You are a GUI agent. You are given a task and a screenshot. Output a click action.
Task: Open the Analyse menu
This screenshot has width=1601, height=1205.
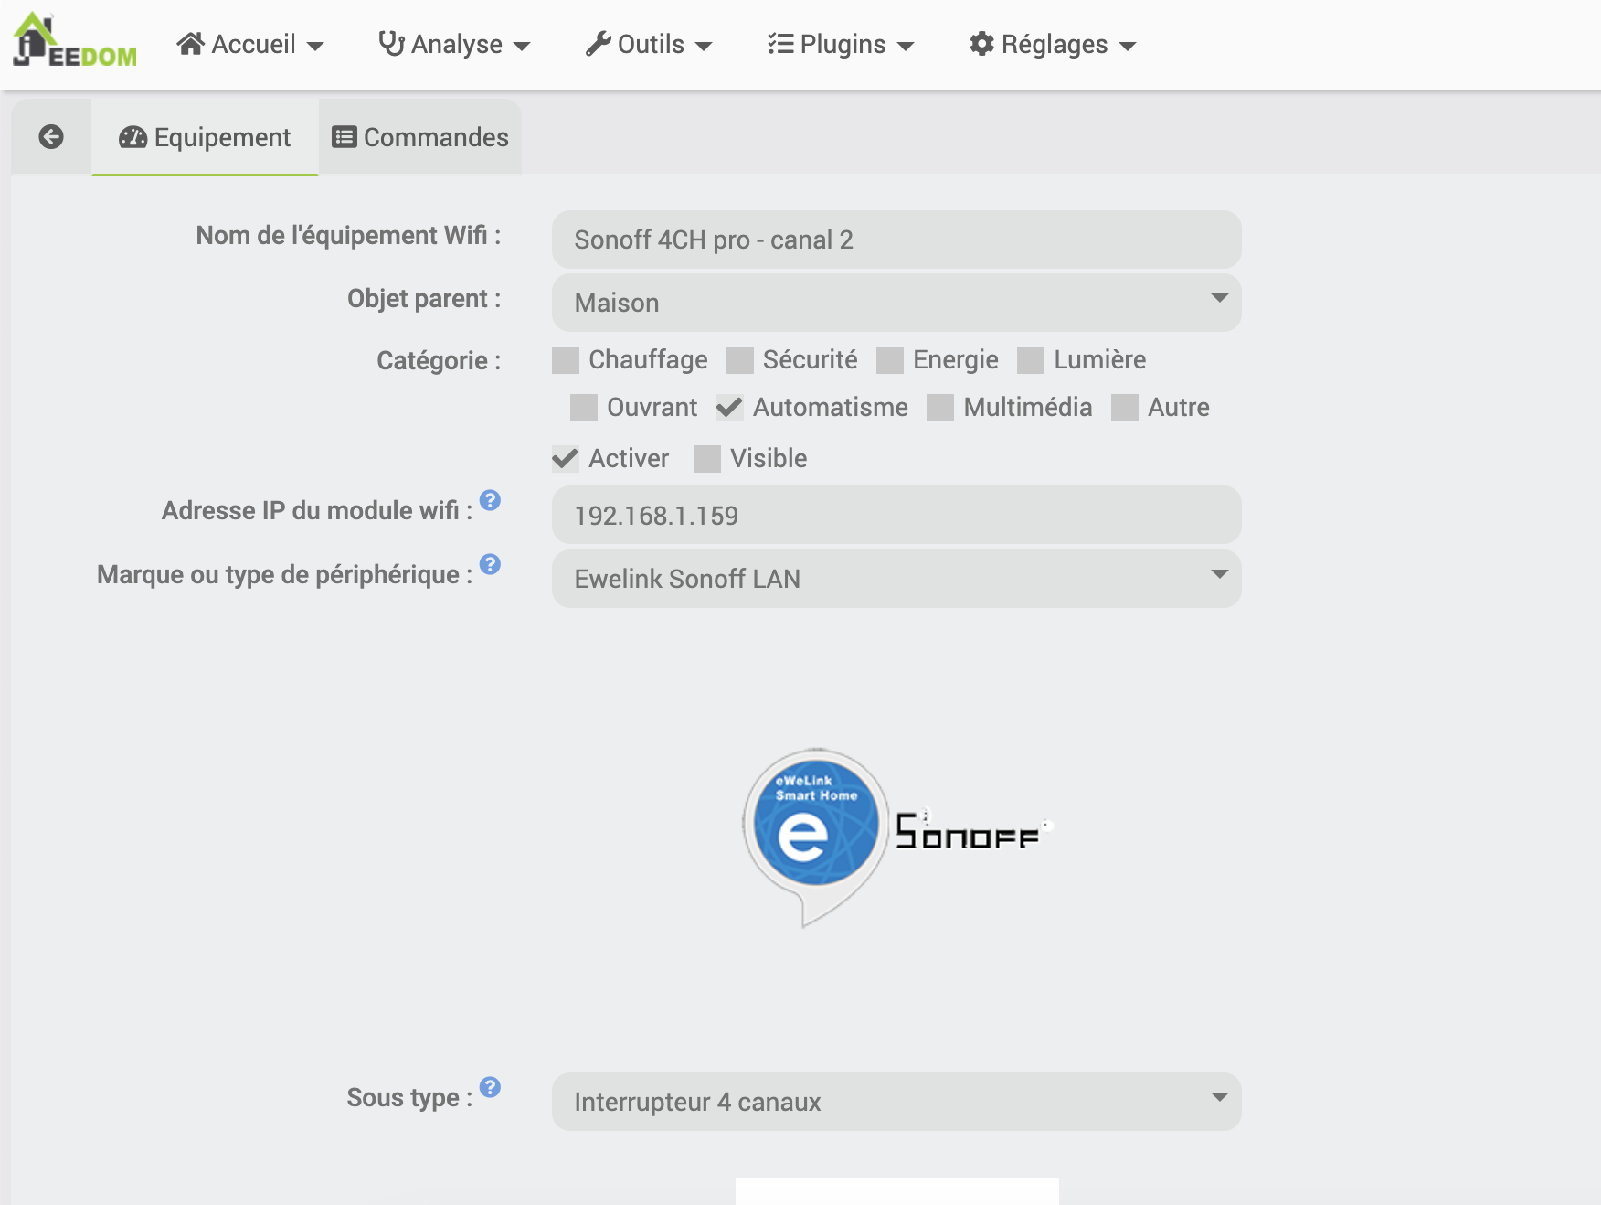454,44
